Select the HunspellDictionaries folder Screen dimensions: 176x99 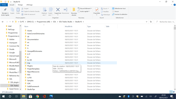pyautogui.click(x=35, y=51)
